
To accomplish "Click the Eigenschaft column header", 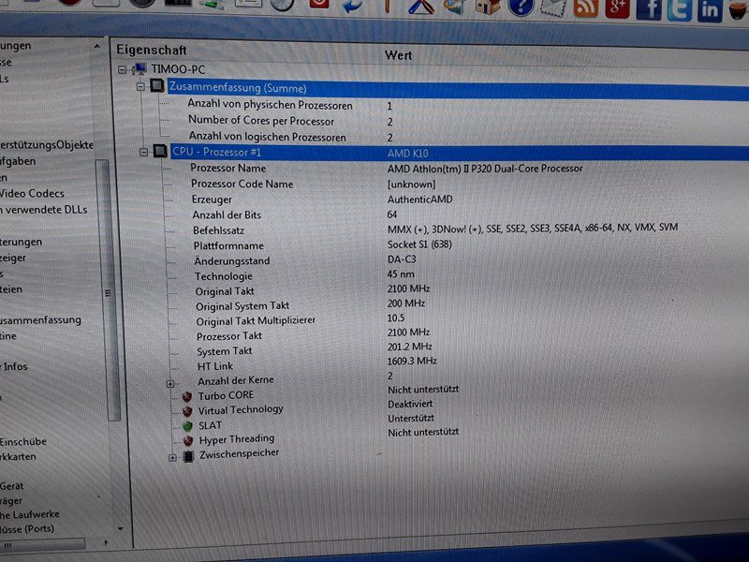I will pos(152,50).
